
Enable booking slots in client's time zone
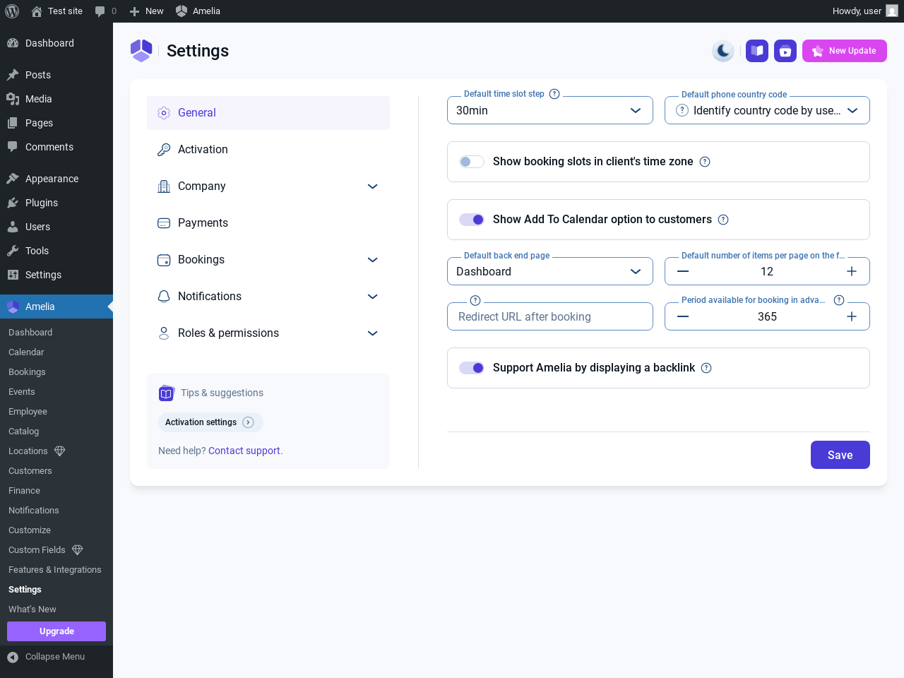click(x=471, y=162)
